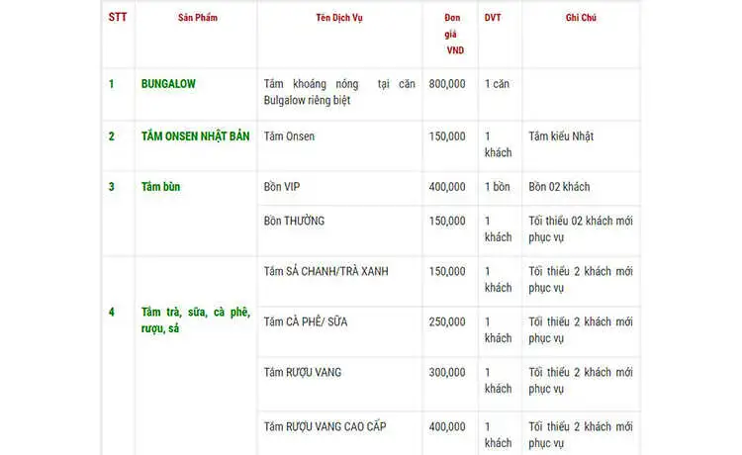This screenshot has width=742, height=455.
Task: Click the 300,000 price cell
Action: pyautogui.click(x=447, y=372)
